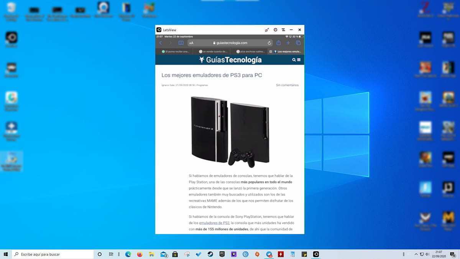
Task: Add a new Safari tab with plus
Action: [x=288, y=43]
